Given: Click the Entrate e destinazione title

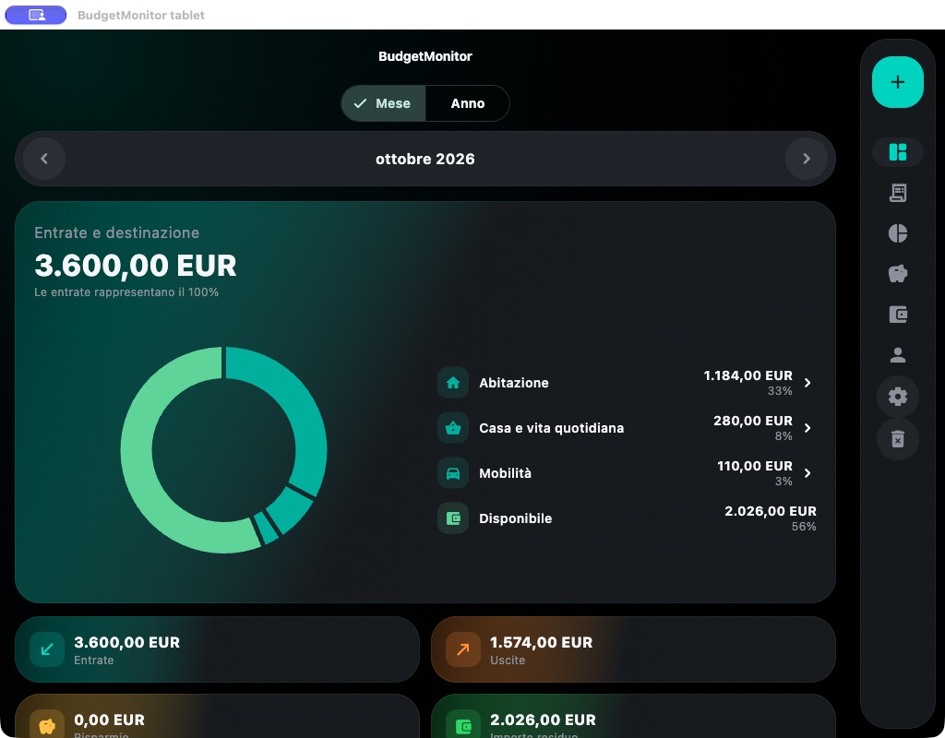Looking at the screenshot, I should click(117, 232).
